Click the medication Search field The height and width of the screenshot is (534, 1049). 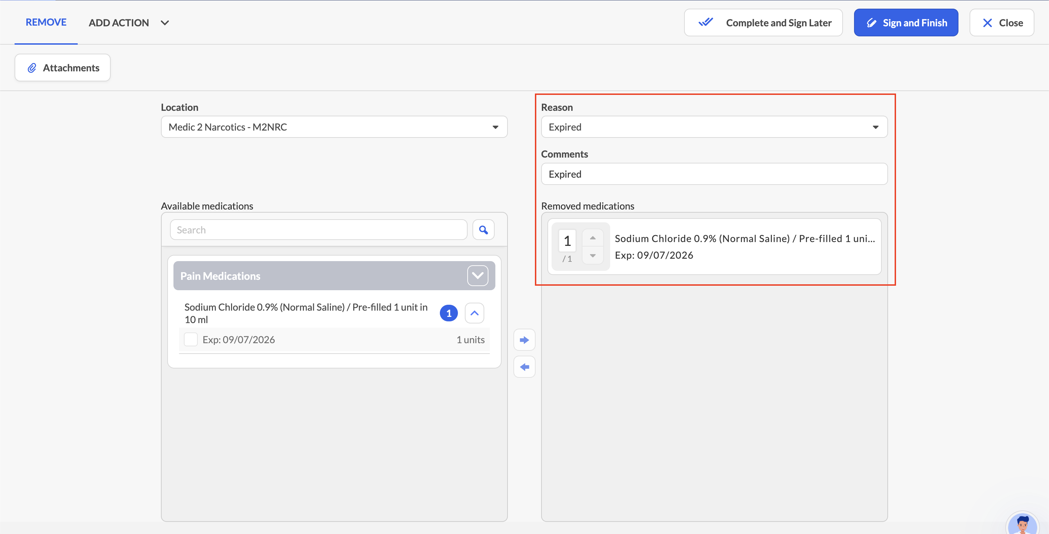tap(318, 230)
